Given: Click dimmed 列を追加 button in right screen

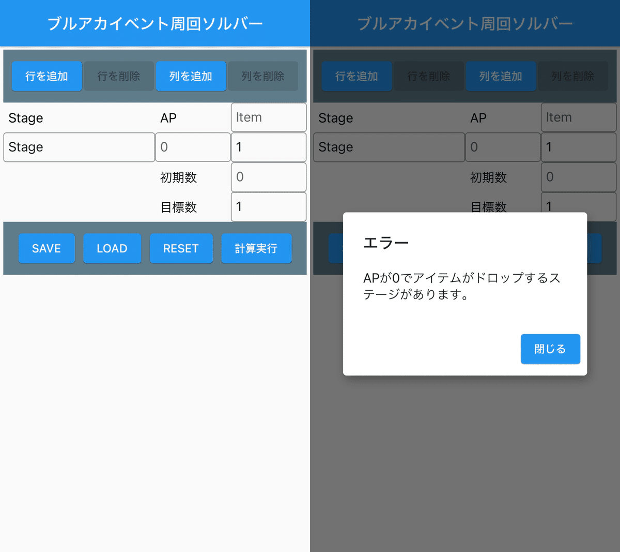Looking at the screenshot, I should point(501,76).
